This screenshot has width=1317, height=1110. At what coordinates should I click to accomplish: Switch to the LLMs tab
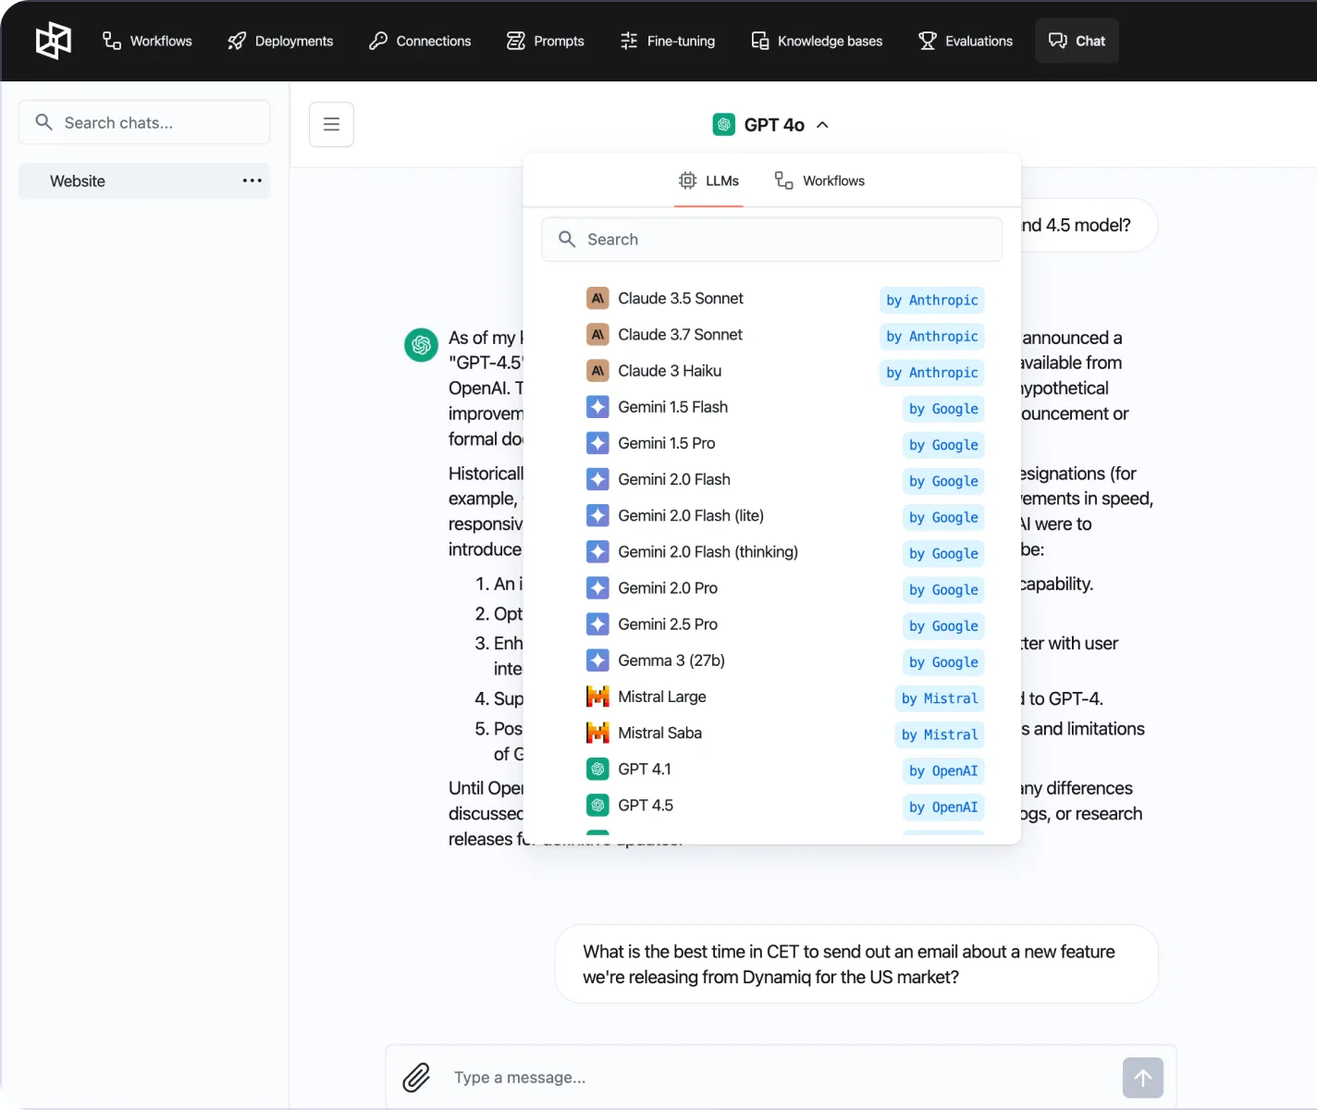[x=708, y=180]
